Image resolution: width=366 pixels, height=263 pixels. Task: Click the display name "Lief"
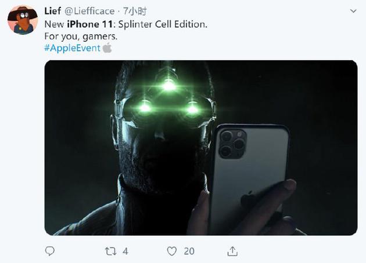click(x=53, y=12)
